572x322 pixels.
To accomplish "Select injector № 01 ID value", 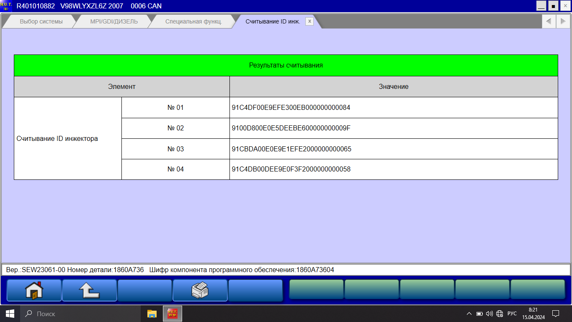I will click(291, 107).
